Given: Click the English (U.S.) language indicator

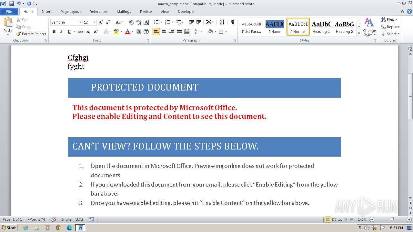Looking at the screenshot, I should [72, 219].
